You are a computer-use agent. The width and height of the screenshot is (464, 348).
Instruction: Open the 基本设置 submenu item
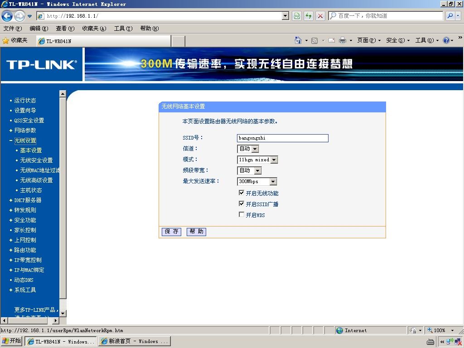point(31,150)
